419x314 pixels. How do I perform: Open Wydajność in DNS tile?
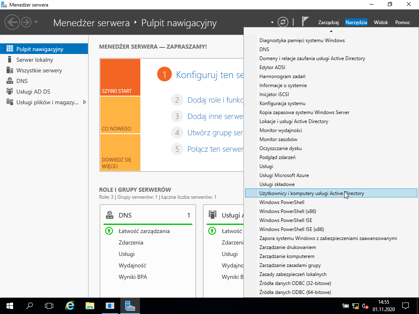coord(133,265)
